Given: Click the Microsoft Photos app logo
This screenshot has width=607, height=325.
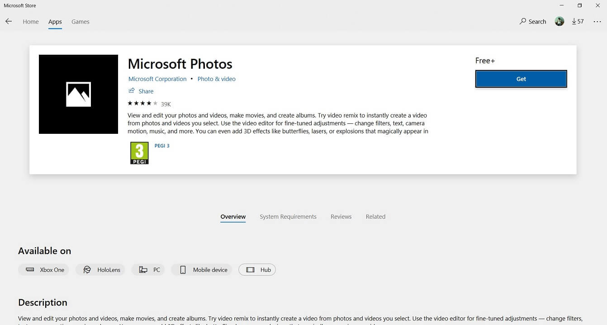Looking at the screenshot, I should [x=78, y=94].
